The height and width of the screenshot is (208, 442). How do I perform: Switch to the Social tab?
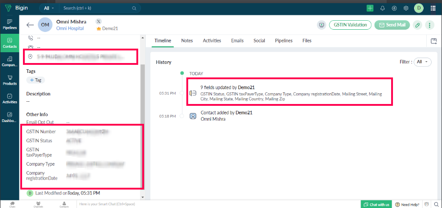[x=259, y=41]
